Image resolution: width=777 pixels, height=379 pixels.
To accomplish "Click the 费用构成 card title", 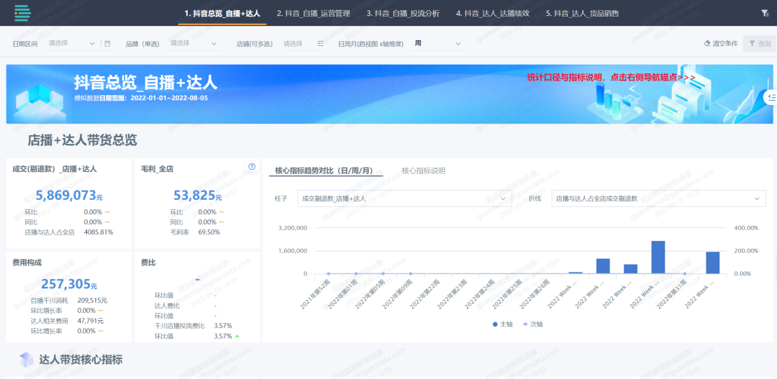I will click(x=27, y=262).
